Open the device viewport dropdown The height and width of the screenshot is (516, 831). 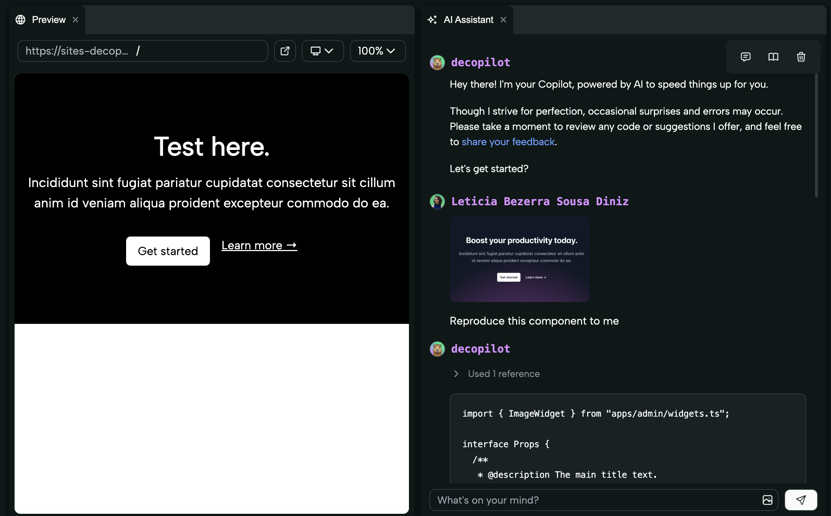pos(322,51)
